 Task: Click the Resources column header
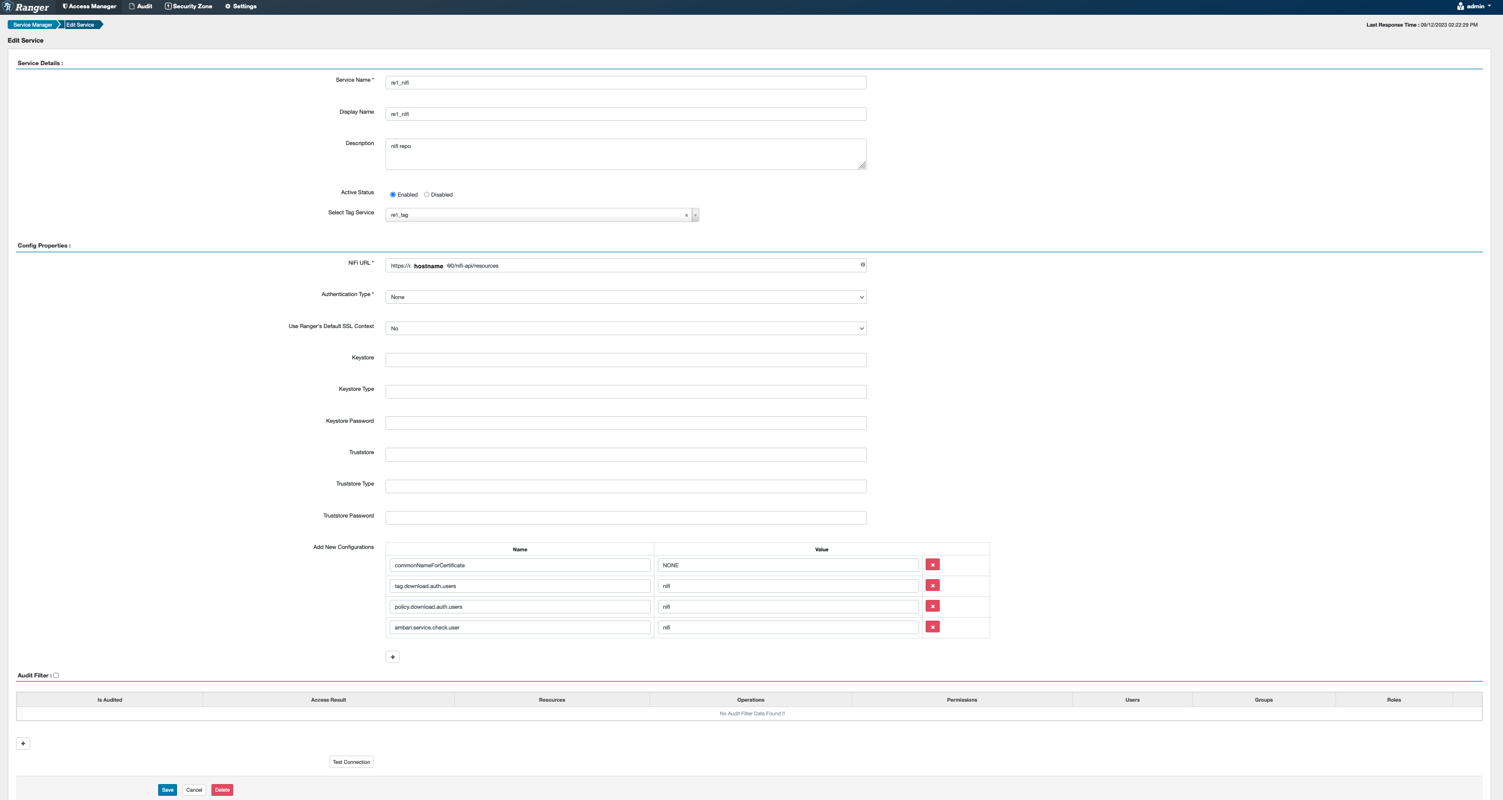(552, 700)
